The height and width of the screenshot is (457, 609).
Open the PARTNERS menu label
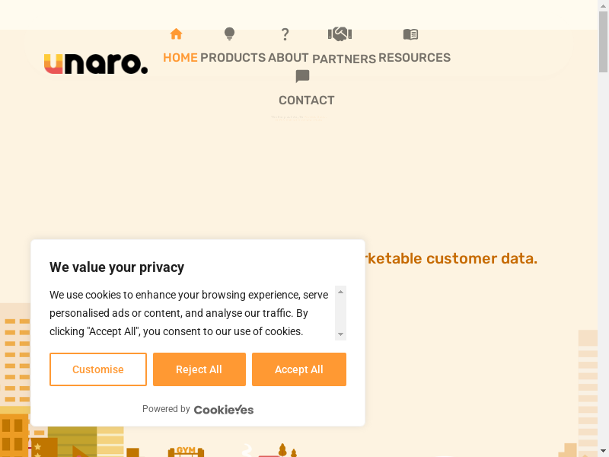click(344, 59)
